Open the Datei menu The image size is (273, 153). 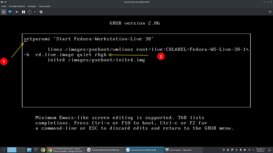click(x=4, y=6)
